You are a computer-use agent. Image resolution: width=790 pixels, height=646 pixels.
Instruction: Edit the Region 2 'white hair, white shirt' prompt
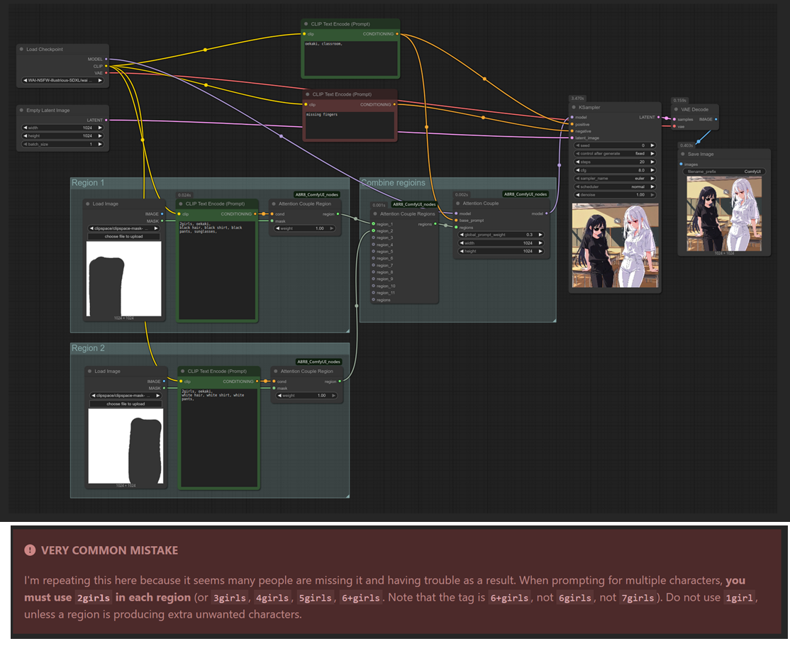coord(219,438)
